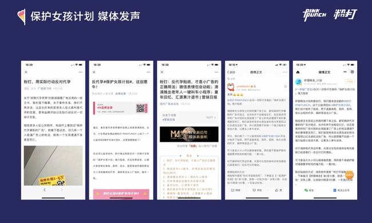Open the three-dot menu in the fourth phone
The height and width of the screenshot is (223, 372).
click(x=284, y=72)
